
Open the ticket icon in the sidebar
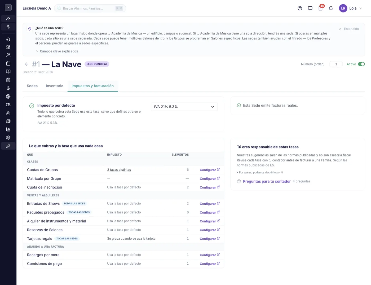point(8,105)
